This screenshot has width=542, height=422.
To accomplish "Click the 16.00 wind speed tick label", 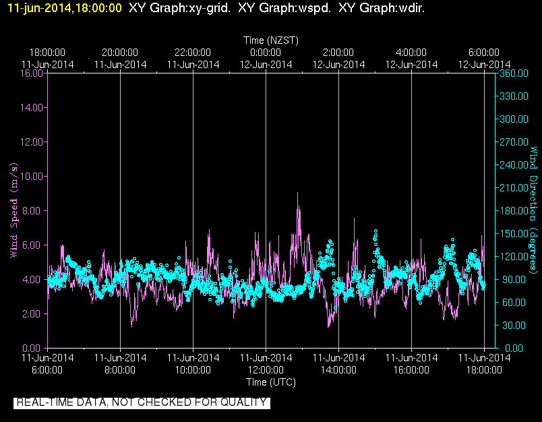I will tap(32, 73).
